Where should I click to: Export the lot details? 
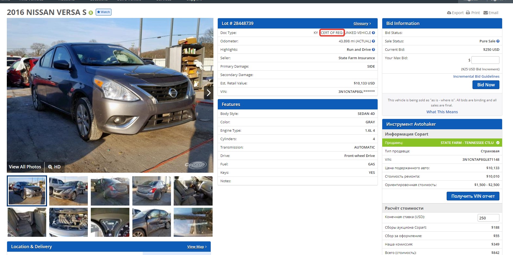click(455, 13)
